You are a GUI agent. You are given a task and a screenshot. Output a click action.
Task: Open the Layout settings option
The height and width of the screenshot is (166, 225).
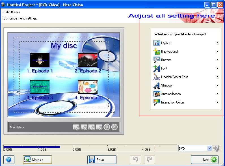point(186,43)
